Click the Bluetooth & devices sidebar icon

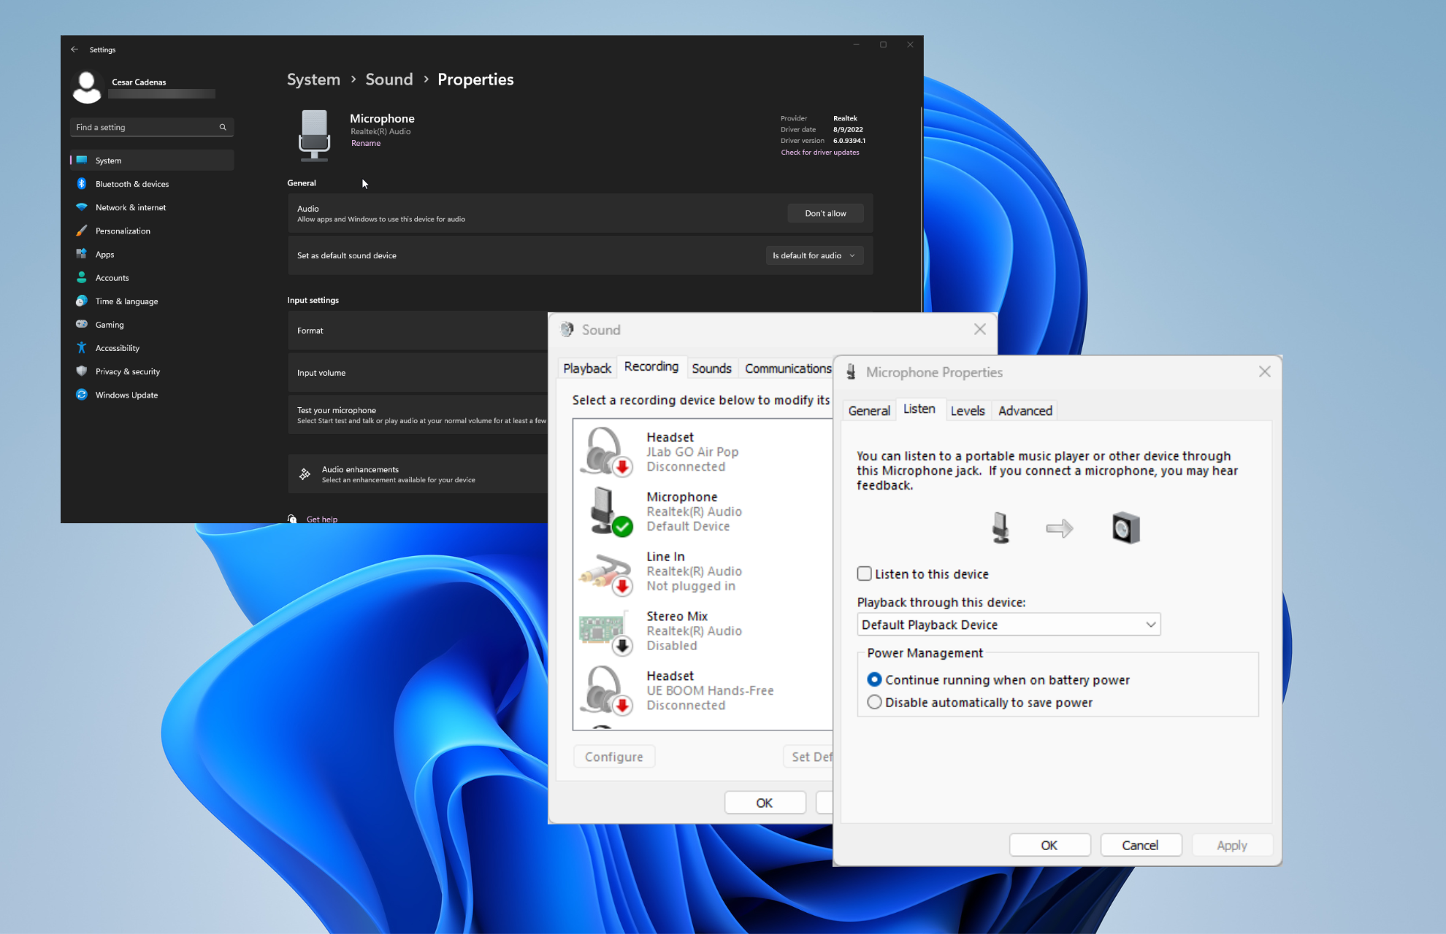pyautogui.click(x=82, y=184)
